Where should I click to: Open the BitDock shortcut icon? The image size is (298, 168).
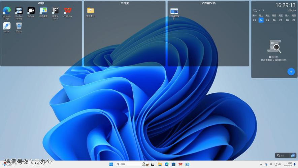(31, 11)
